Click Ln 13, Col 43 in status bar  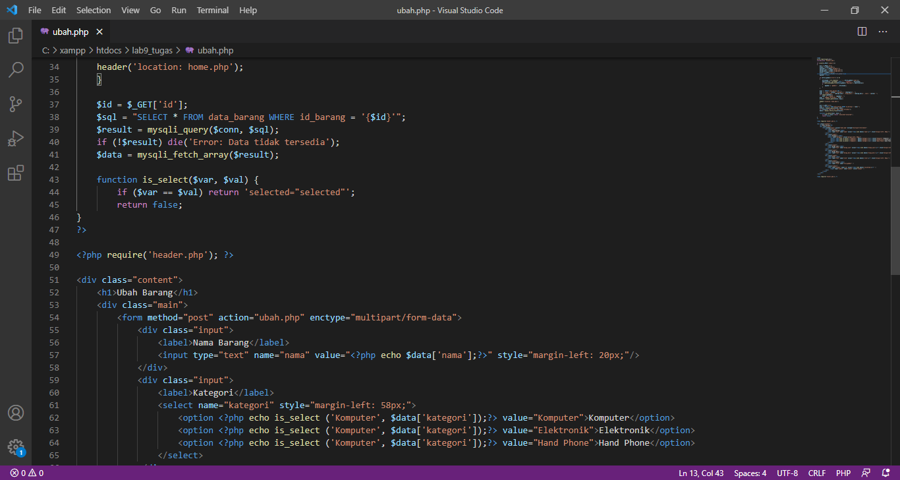coord(701,473)
